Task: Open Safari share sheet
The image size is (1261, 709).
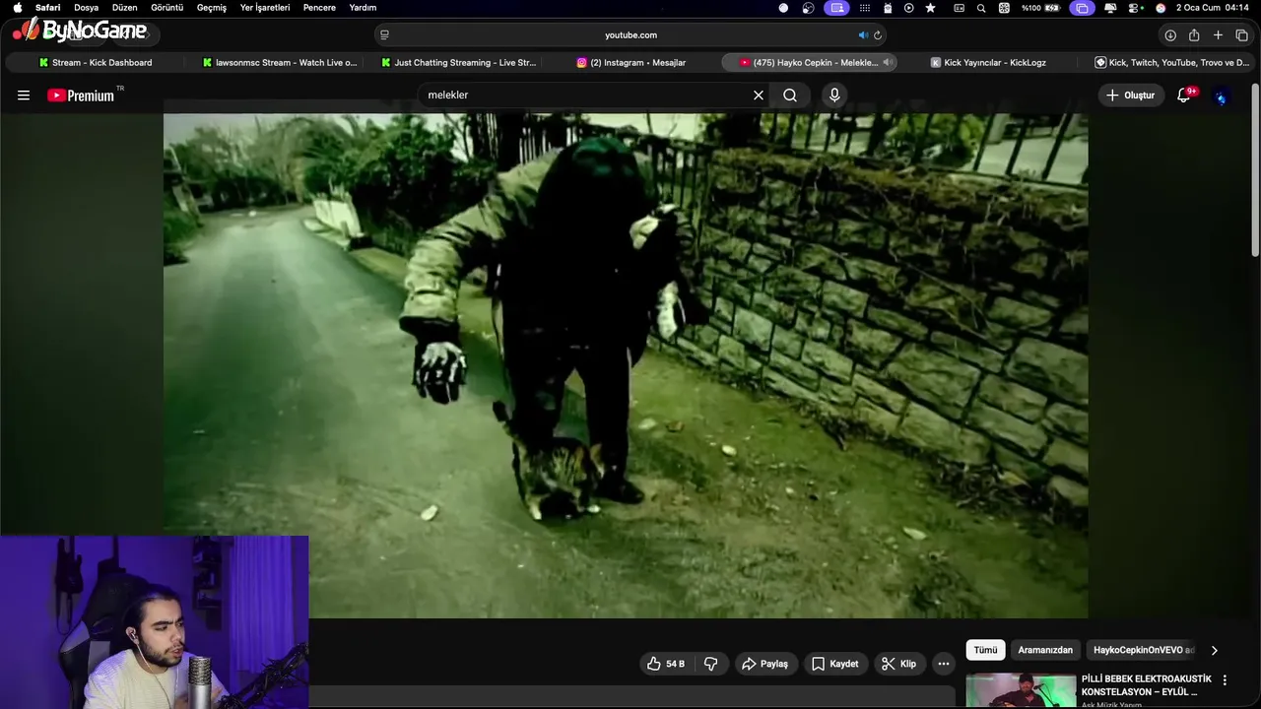Action: tap(1194, 34)
